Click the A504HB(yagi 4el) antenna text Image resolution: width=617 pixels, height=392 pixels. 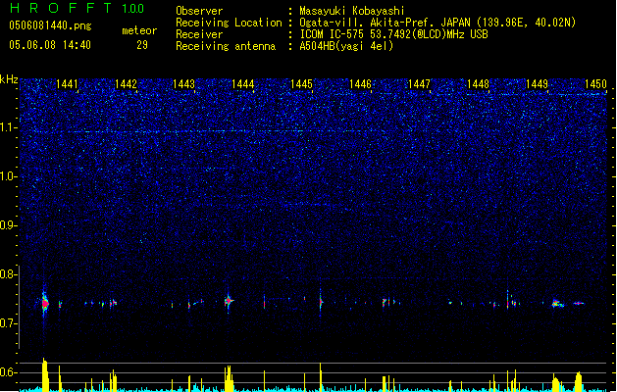coord(346,46)
